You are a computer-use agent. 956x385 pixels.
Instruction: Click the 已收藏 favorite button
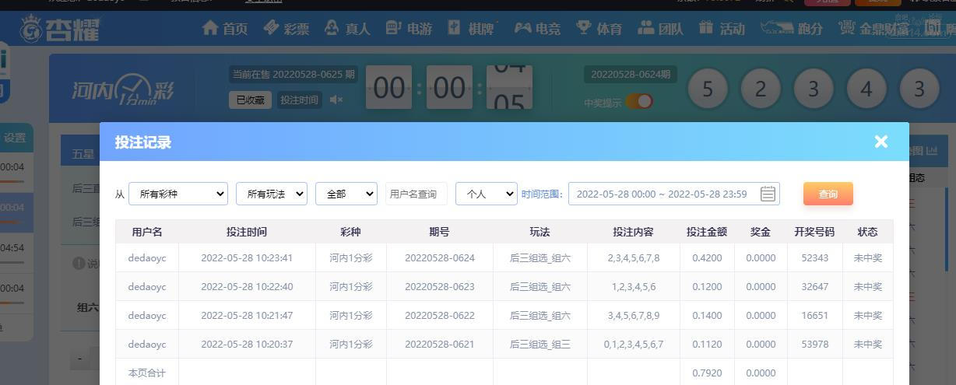250,100
